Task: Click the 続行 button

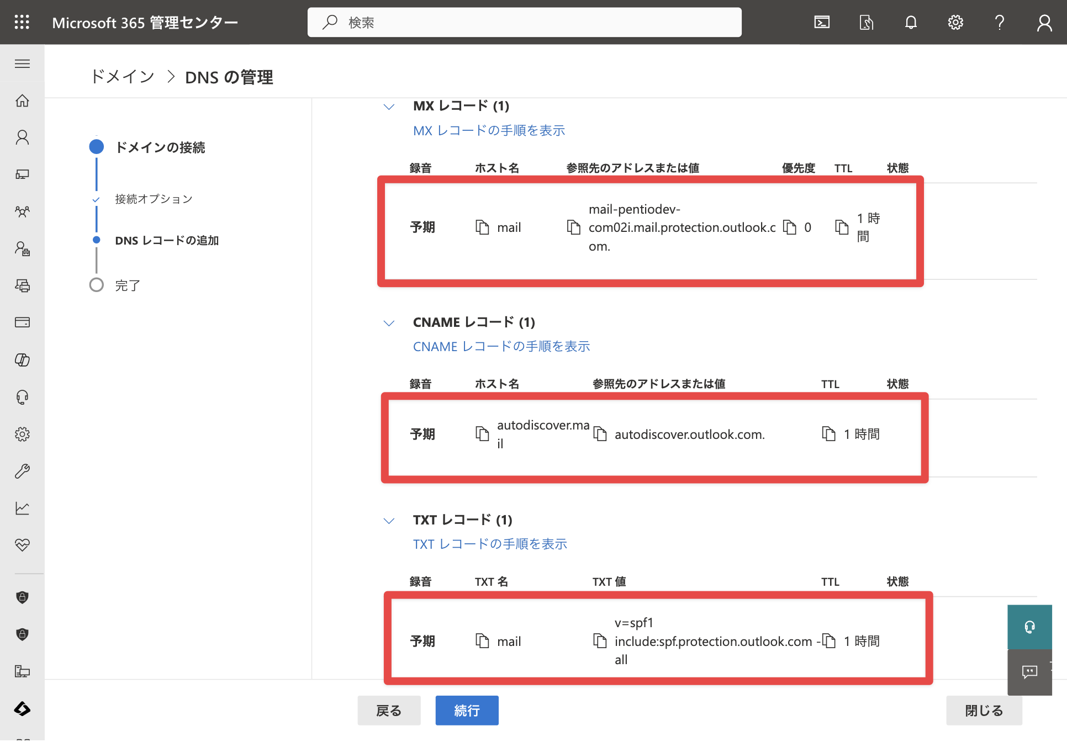Action: 467,711
